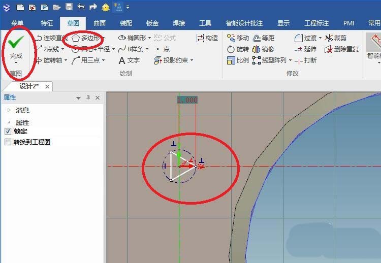Screen dimensions: 381x263
Task: Click the 裁剪 trim tool
Action: pyautogui.click(x=336, y=38)
